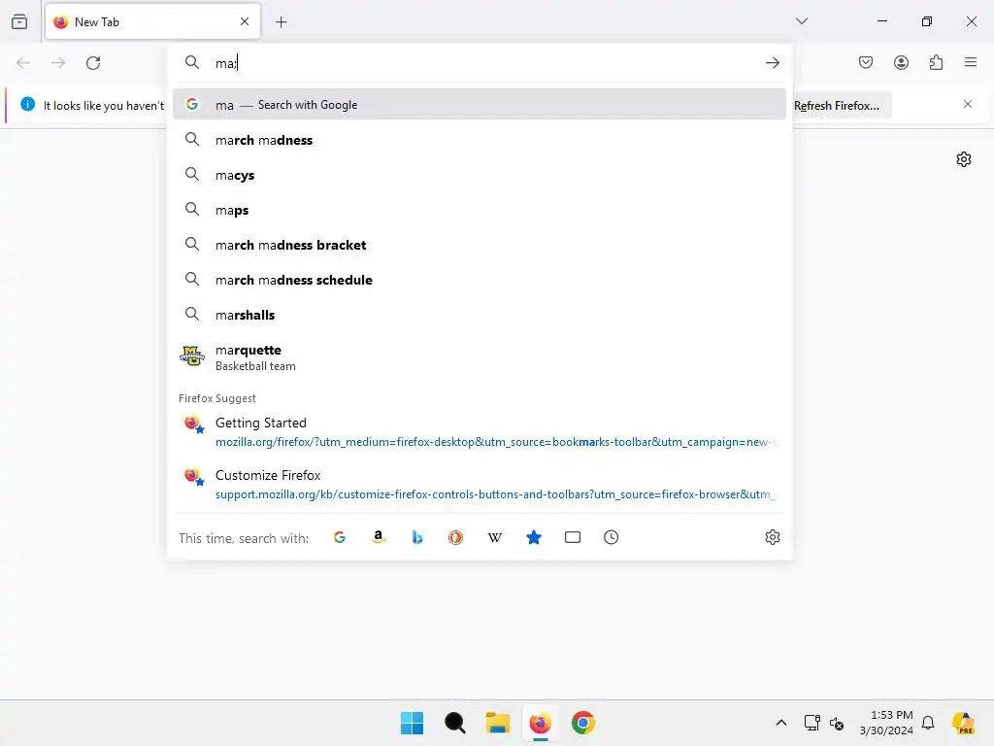Image resolution: width=994 pixels, height=746 pixels.
Task: Search this time with Wikipedia icon
Action: 494,537
